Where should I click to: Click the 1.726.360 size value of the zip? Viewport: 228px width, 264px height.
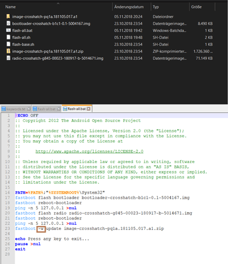click(203, 51)
